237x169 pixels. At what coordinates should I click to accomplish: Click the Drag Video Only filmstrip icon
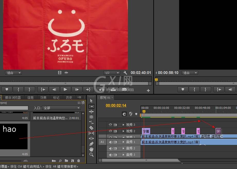pos(60,73)
